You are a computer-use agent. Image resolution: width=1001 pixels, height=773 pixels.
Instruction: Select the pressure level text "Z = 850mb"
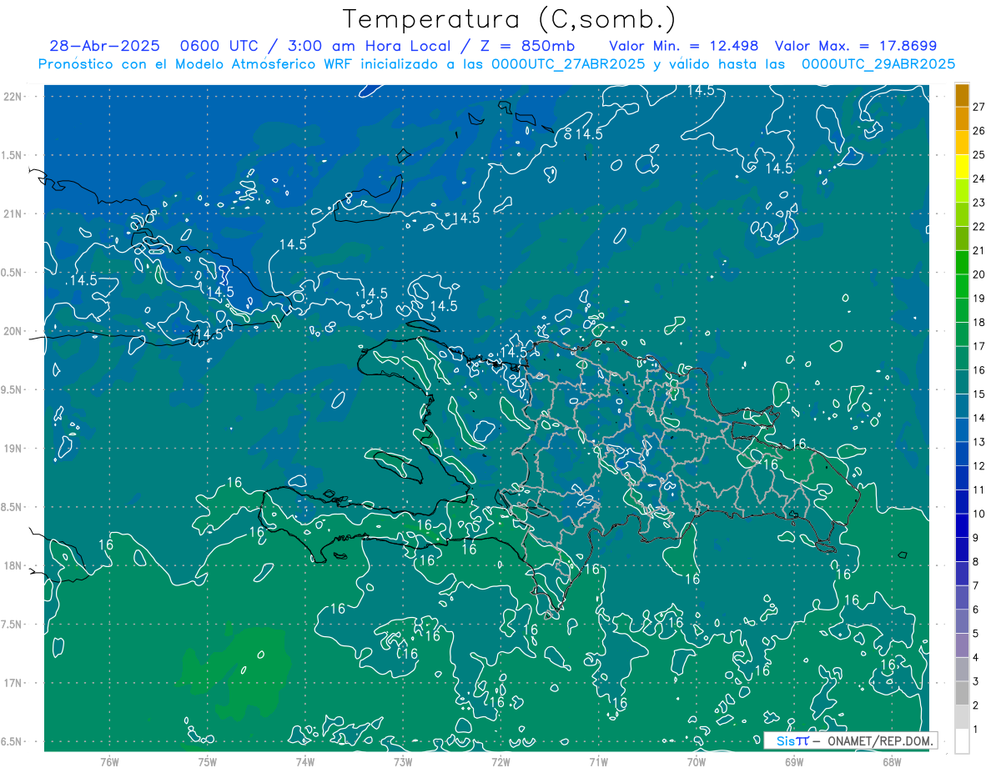[524, 46]
